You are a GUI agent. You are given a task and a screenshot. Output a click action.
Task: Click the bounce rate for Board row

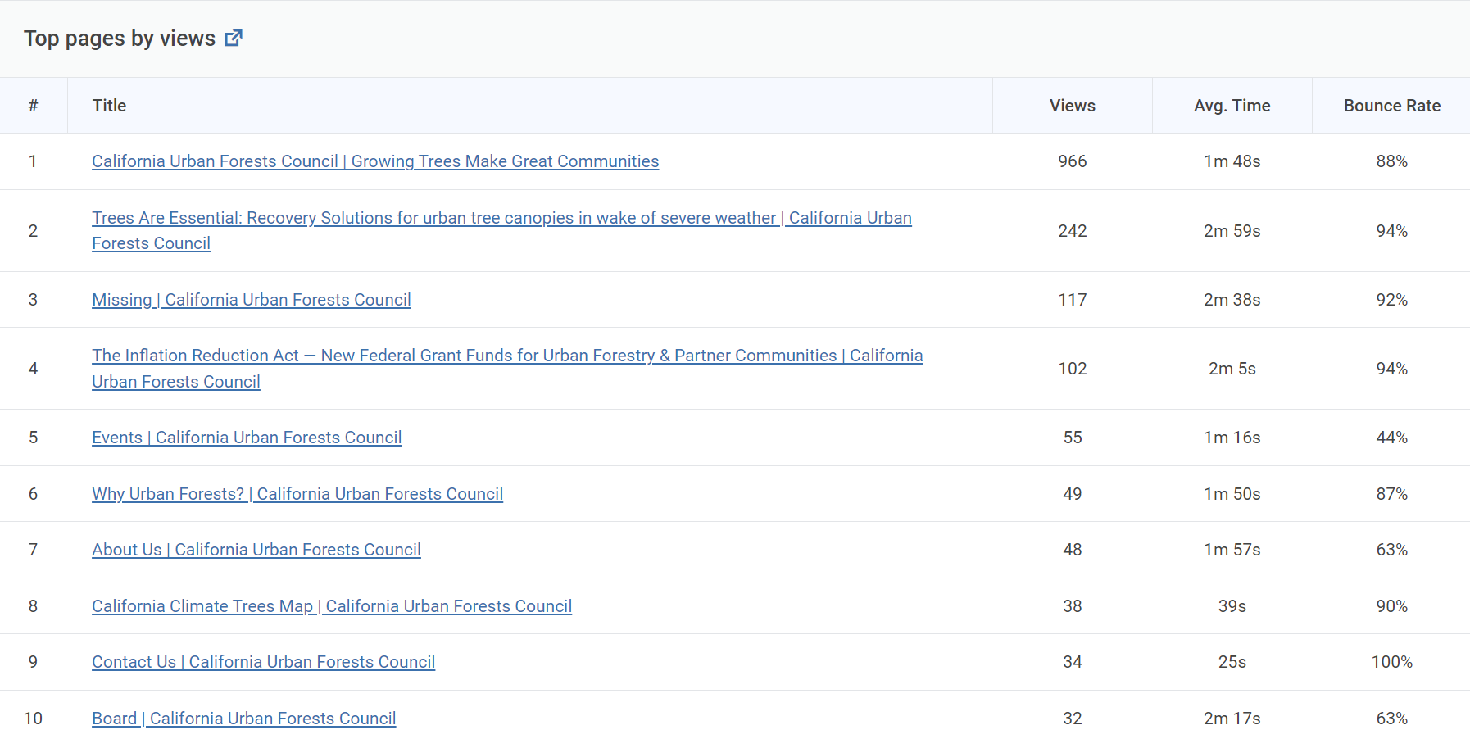pyautogui.click(x=1392, y=719)
